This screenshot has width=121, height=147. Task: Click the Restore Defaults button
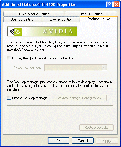96,128
